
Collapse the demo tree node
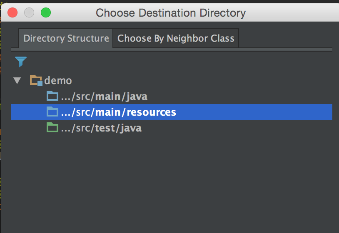coord(17,80)
